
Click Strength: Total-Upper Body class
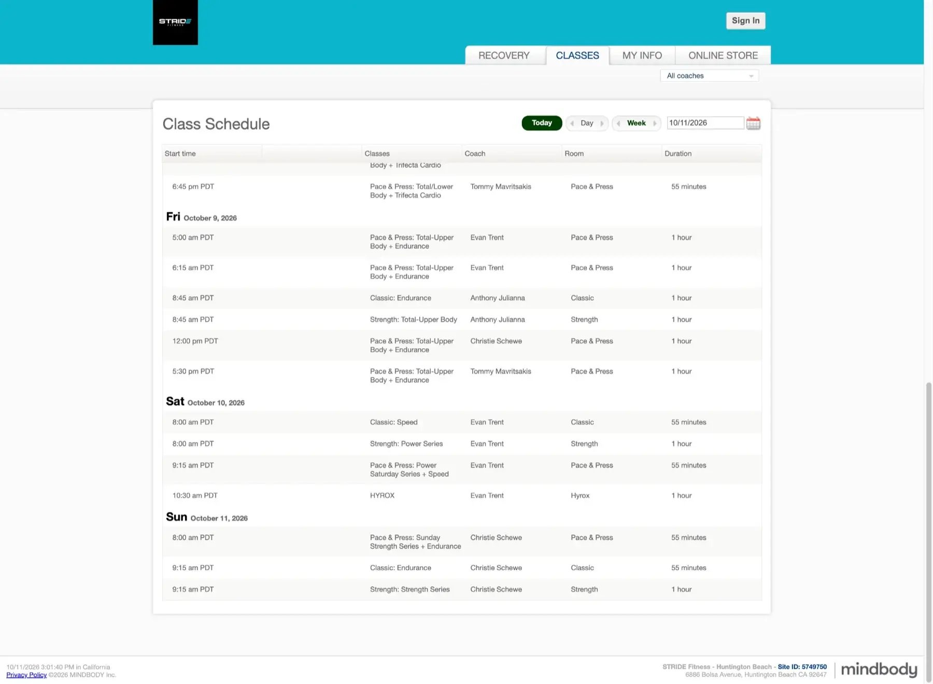pyautogui.click(x=414, y=320)
